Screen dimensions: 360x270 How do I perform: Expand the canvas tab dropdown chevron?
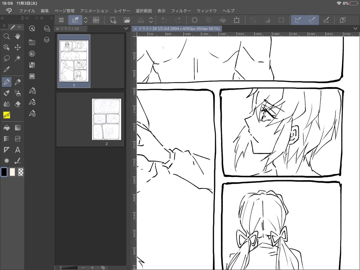point(356,28)
